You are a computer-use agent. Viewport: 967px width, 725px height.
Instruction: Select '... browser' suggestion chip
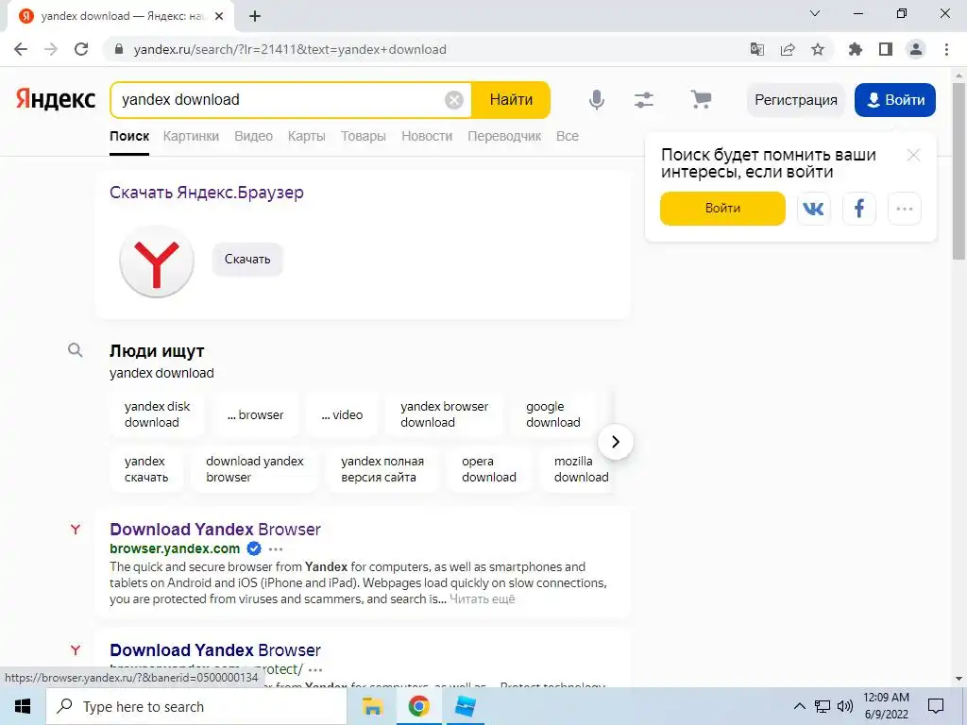point(255,414)
